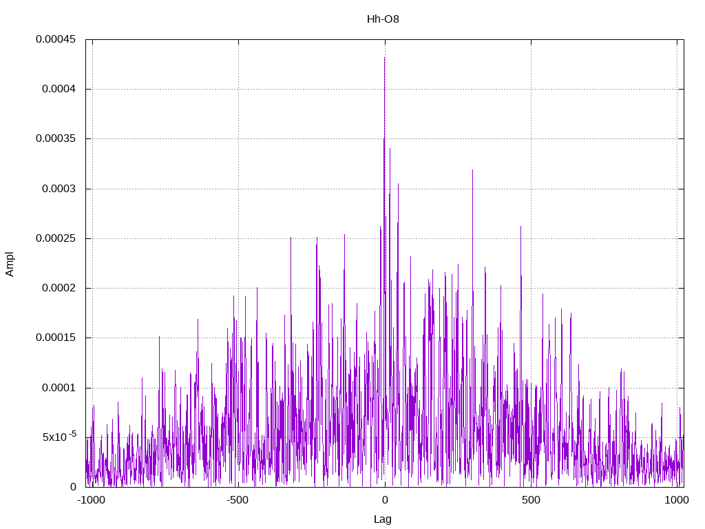This screenshot has width=705, height=529.
Task: Click x-axis tick label -500
Action: click(238, 500)
